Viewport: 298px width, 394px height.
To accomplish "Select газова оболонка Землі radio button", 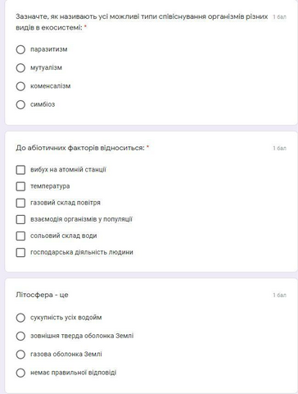I will [x=20, y=355].
